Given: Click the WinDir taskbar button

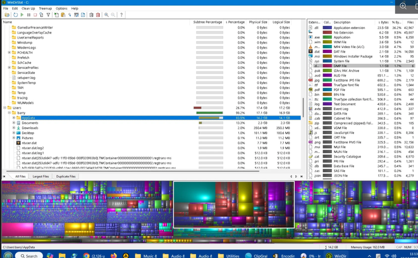Looking at the screenshot, I should 336,255.
